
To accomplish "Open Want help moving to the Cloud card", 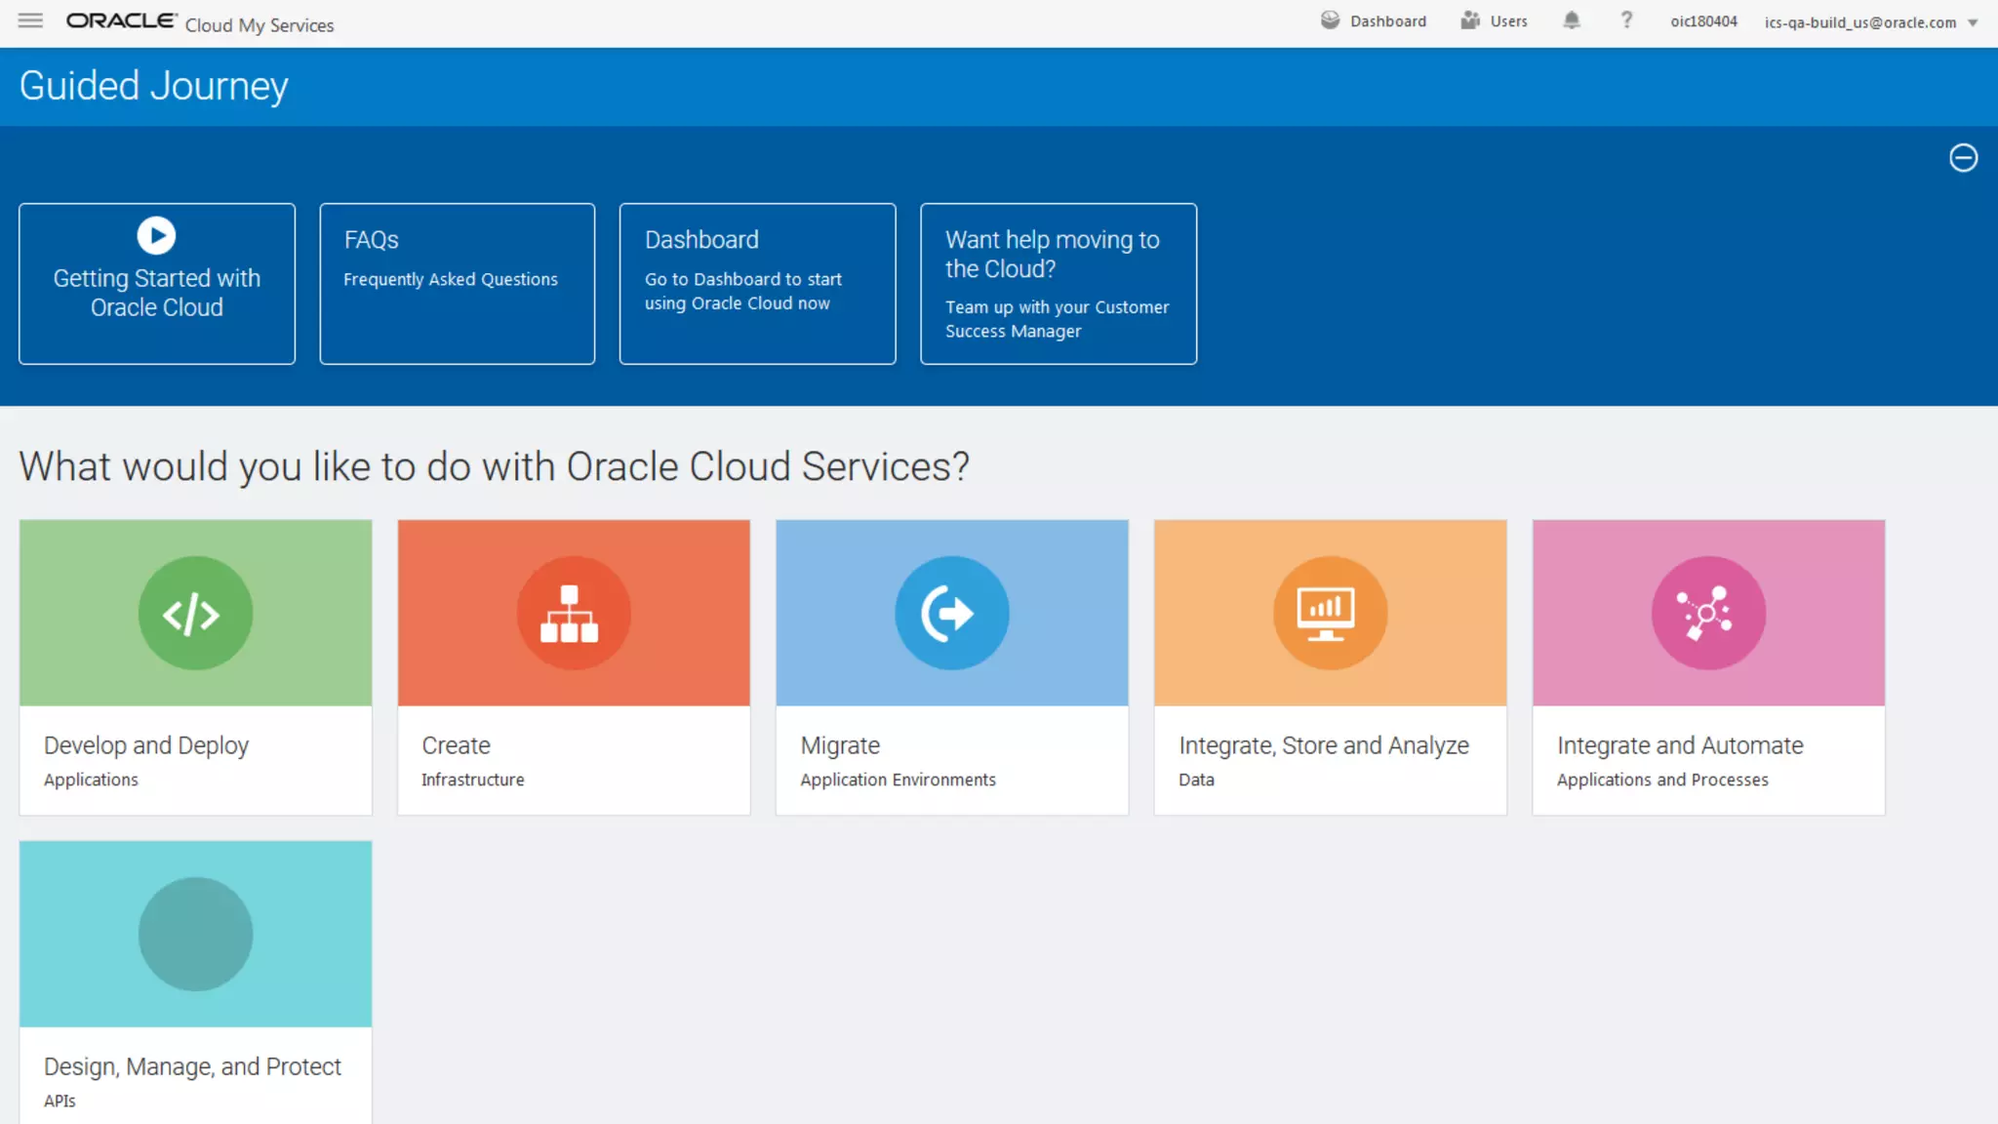I will click(x=1058, y=283).
